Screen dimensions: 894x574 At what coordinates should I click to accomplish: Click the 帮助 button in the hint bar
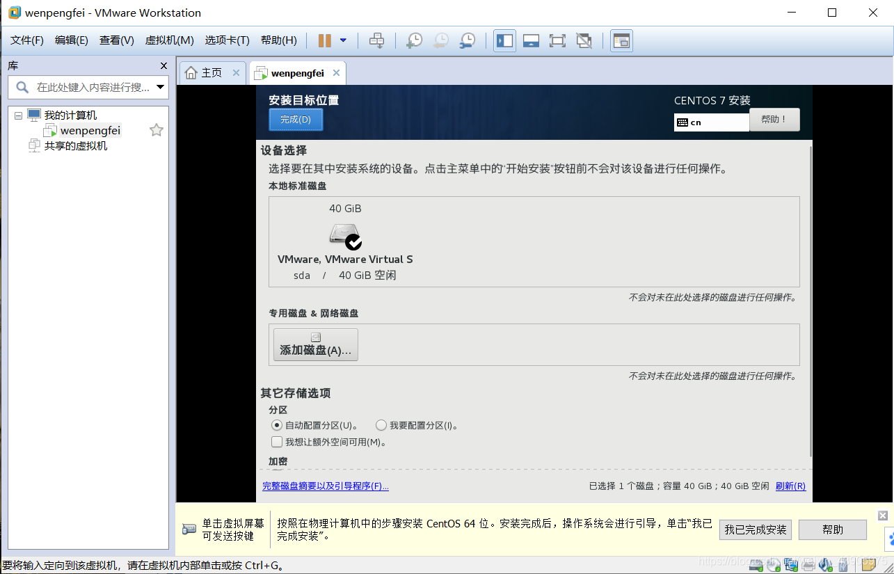pyautogui.click(x=833, y=529)
